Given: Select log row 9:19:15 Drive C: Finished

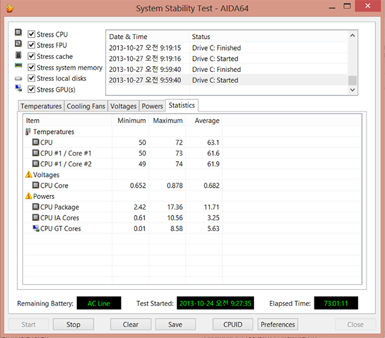Looking at the screenshot, I should pyautogui.click(x=227, y=48).
